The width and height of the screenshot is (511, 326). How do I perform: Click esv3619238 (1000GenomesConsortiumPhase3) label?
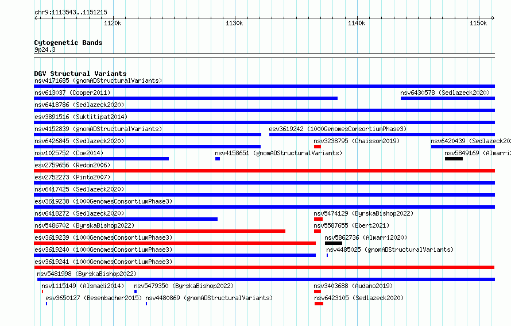pos(103,201)
